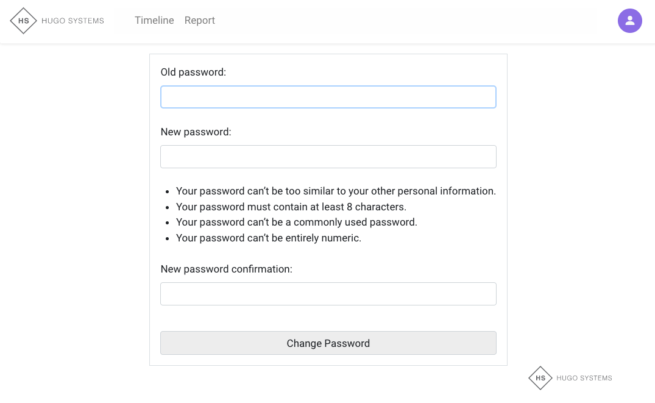Go to the Report navigation item
This screenshot has height=403, width=655.
click(x=199, y=21)
